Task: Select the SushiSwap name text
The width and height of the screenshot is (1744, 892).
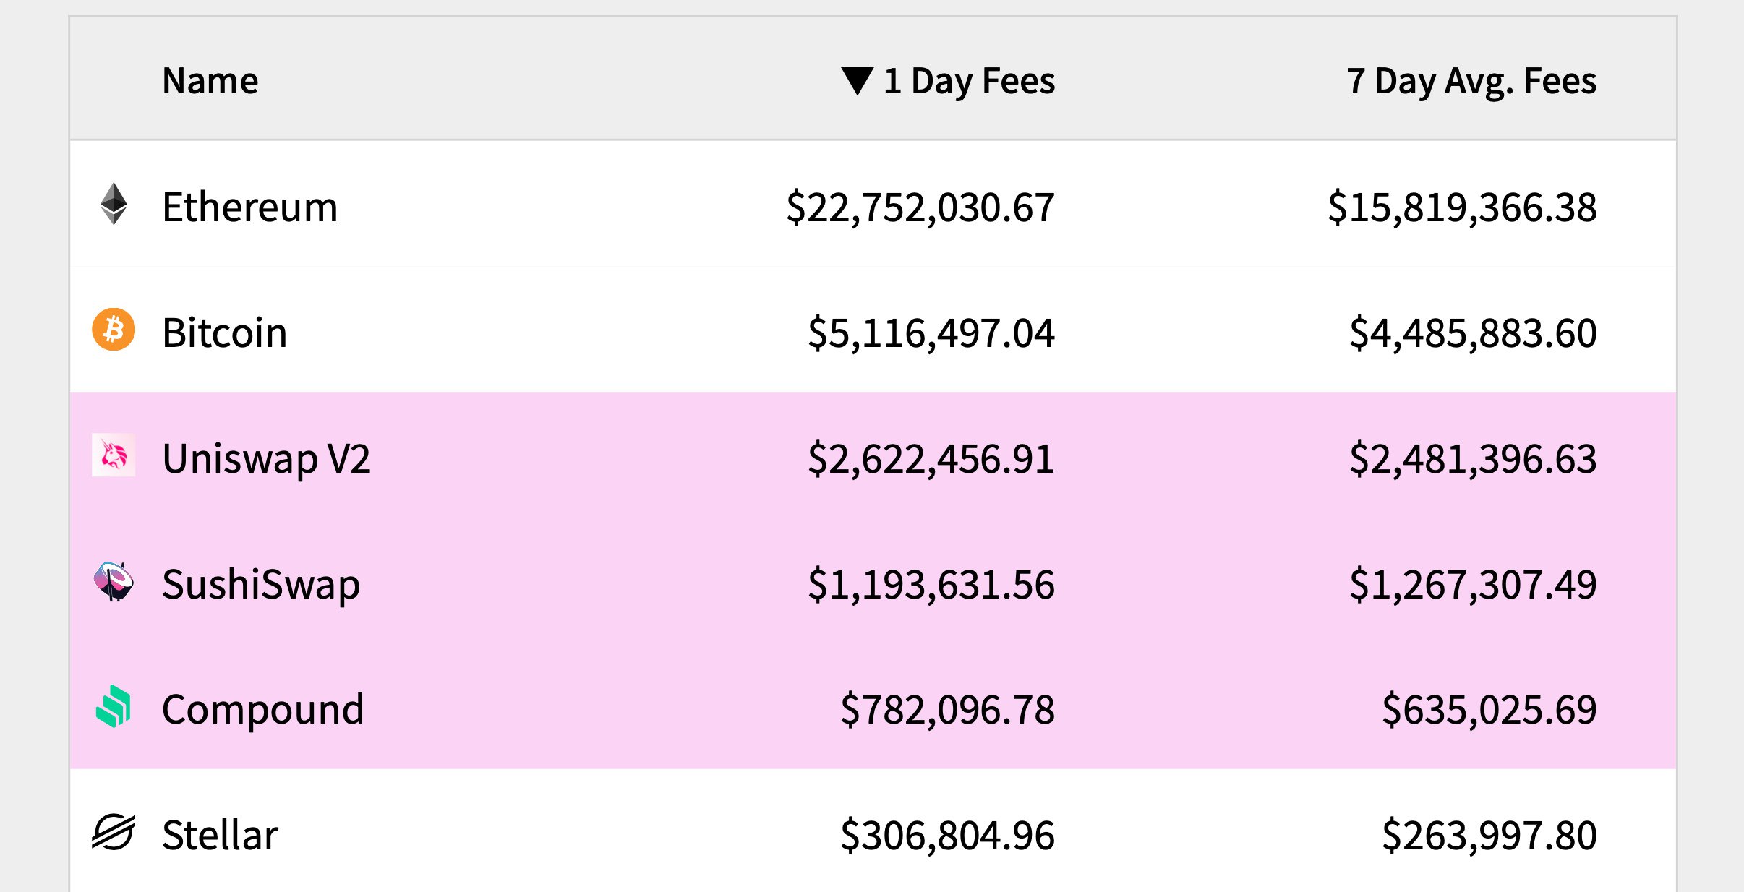Action: click(261, 584)
